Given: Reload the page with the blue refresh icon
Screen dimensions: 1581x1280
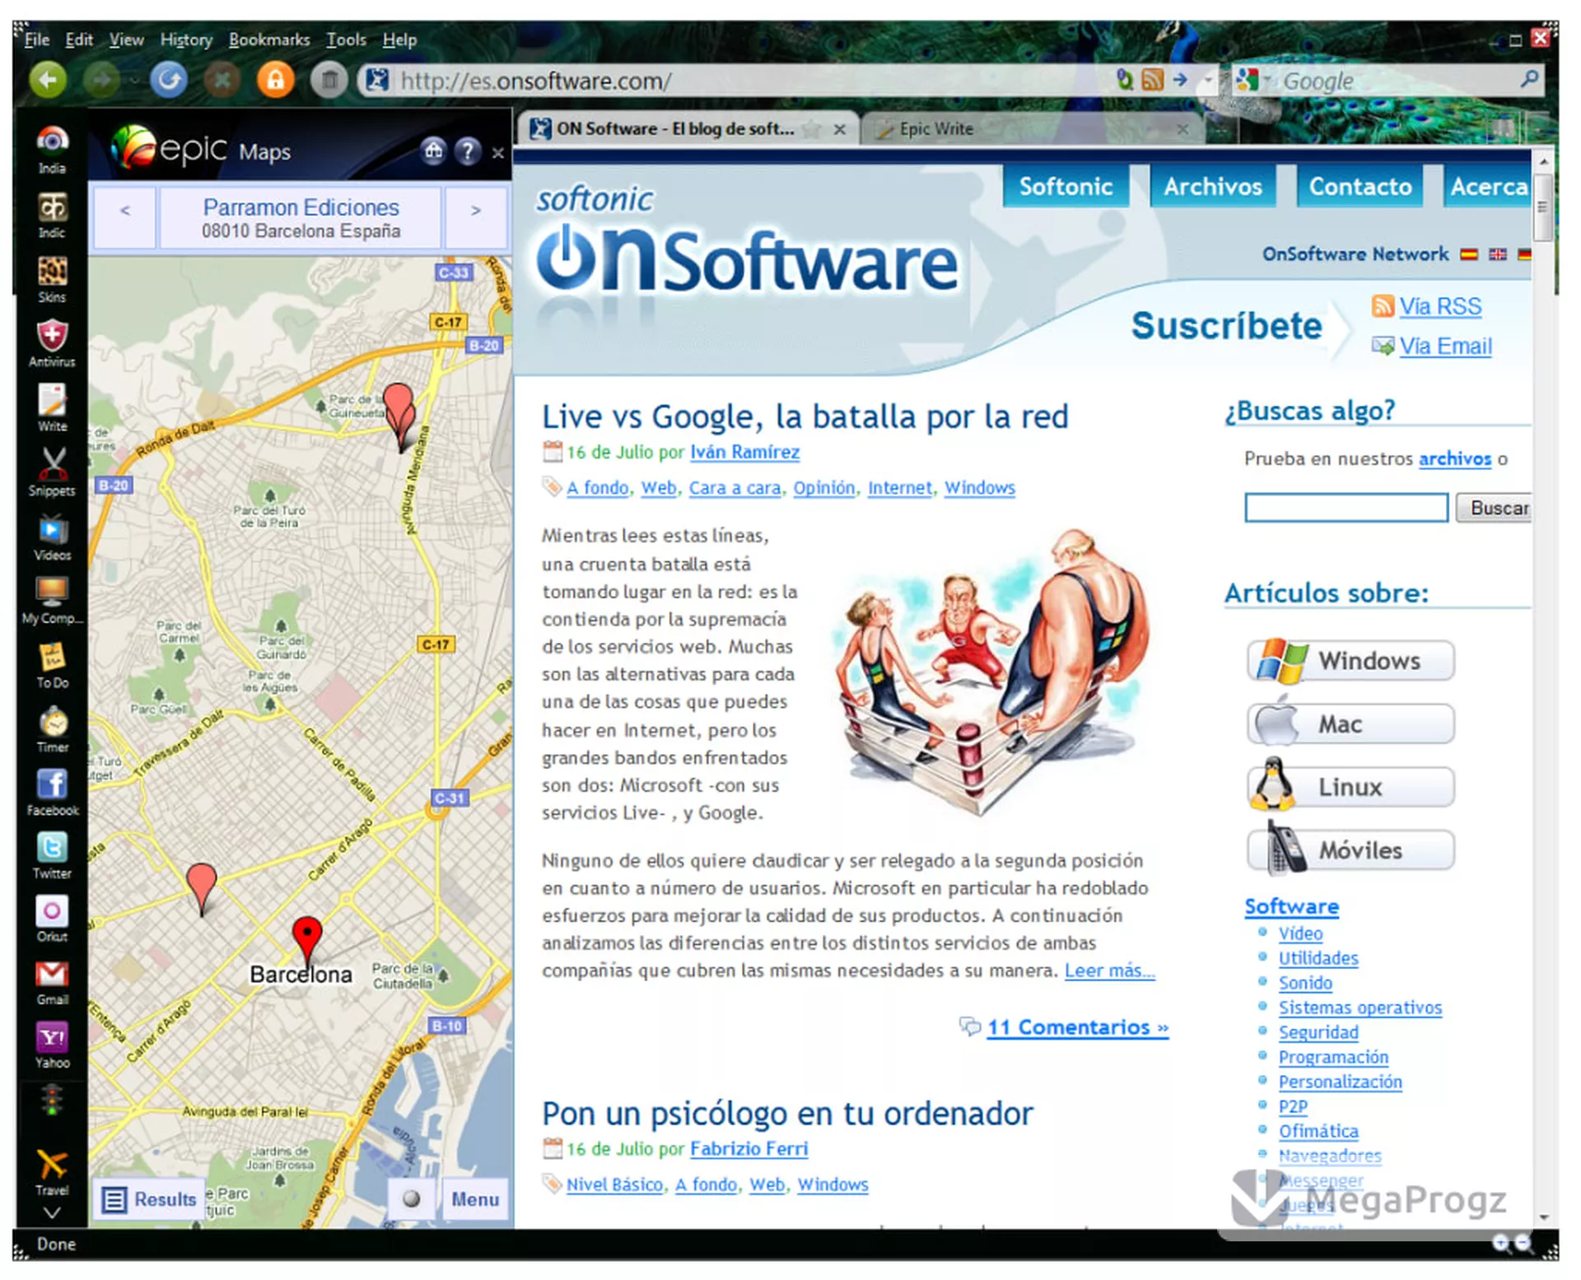Looking at the screenshot, I should click(x=169, y=81).
